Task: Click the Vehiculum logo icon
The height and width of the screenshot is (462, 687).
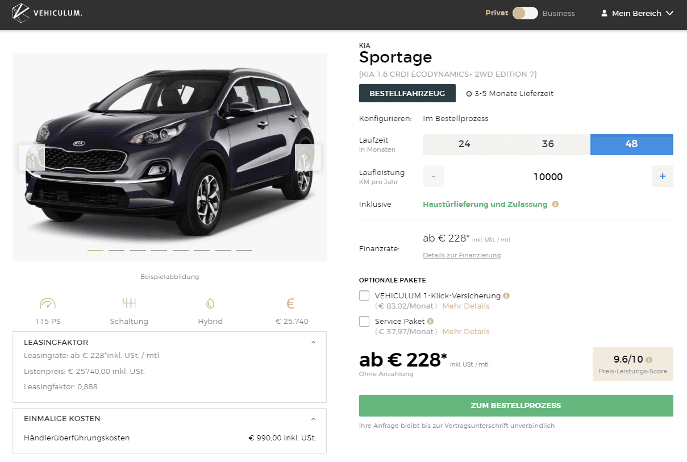Action: (x=20, y=13)
